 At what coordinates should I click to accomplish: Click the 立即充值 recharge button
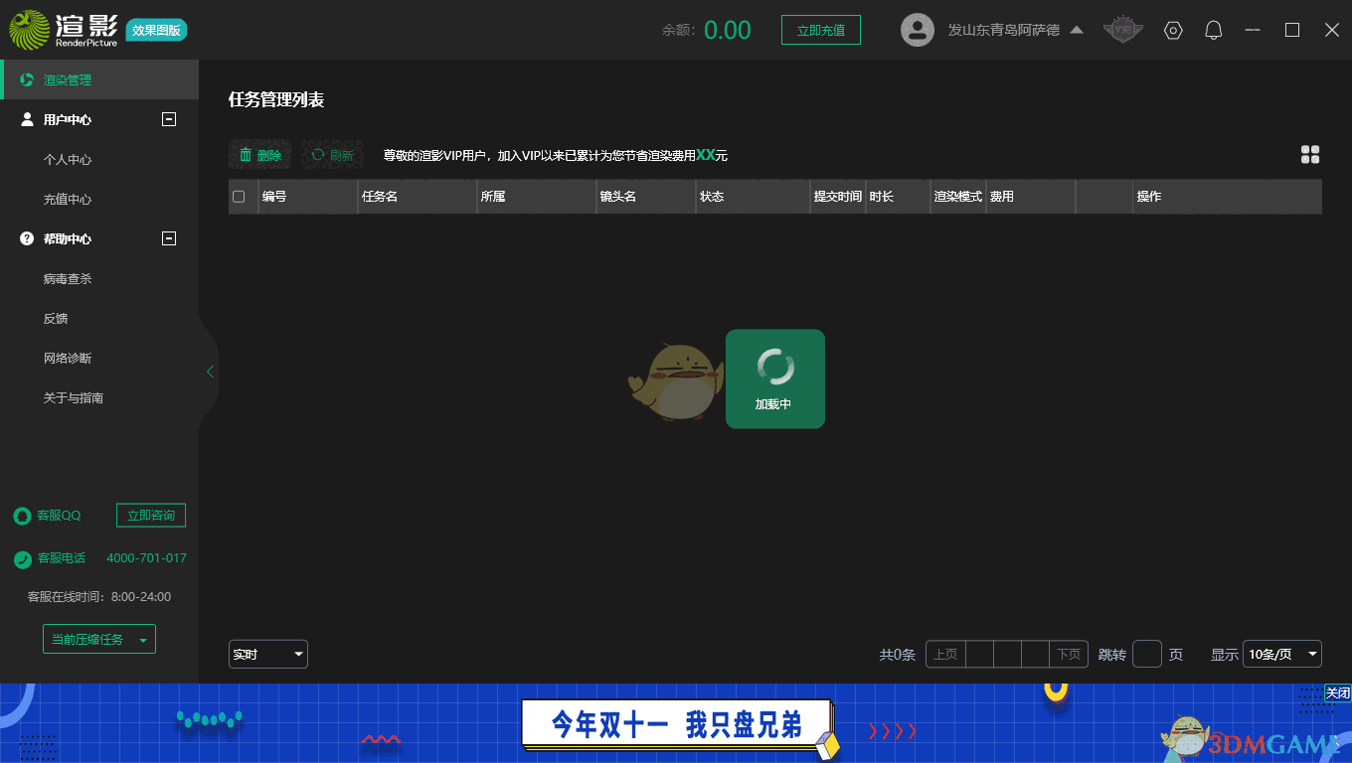click(x=821, y=30)
